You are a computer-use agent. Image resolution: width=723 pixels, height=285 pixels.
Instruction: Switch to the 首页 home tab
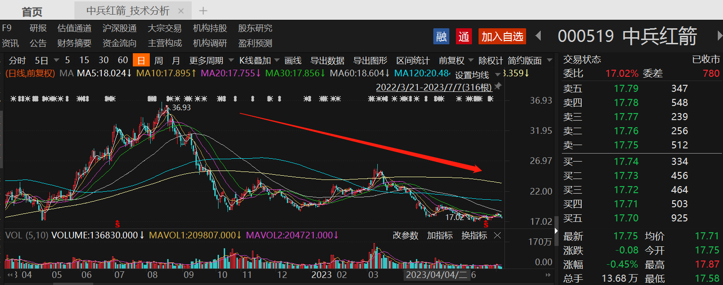click(32, 12)
